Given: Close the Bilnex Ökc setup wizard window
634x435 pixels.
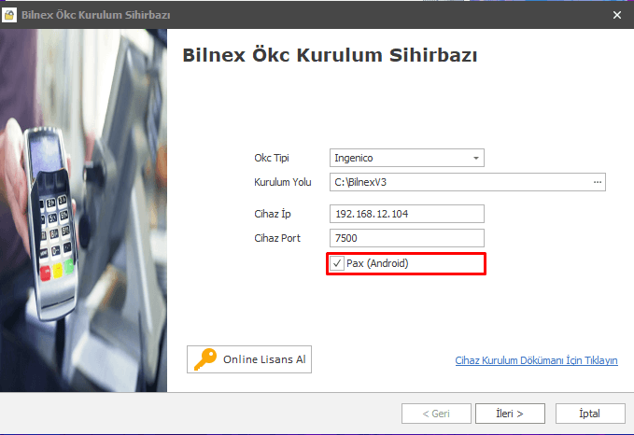Looking at the screenshot, I should pos(616,15).
